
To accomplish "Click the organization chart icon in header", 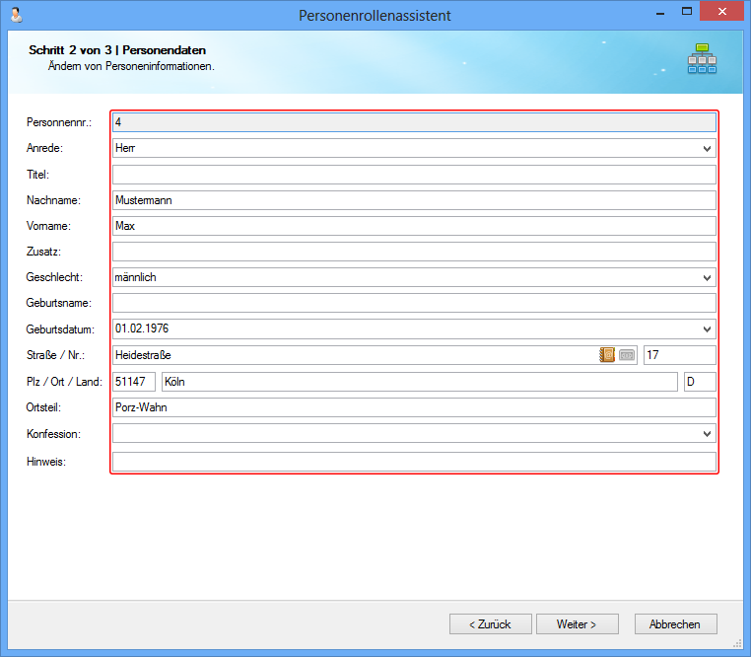I will (x=702, y=58).
